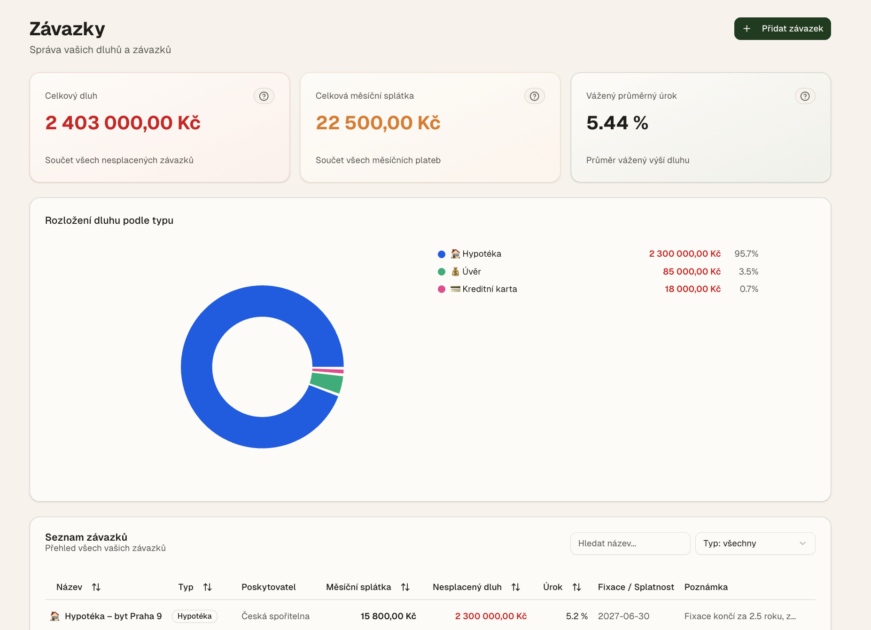
Task: Sort by the Nesplacený dluh column
Action: [x=516, y=587]
